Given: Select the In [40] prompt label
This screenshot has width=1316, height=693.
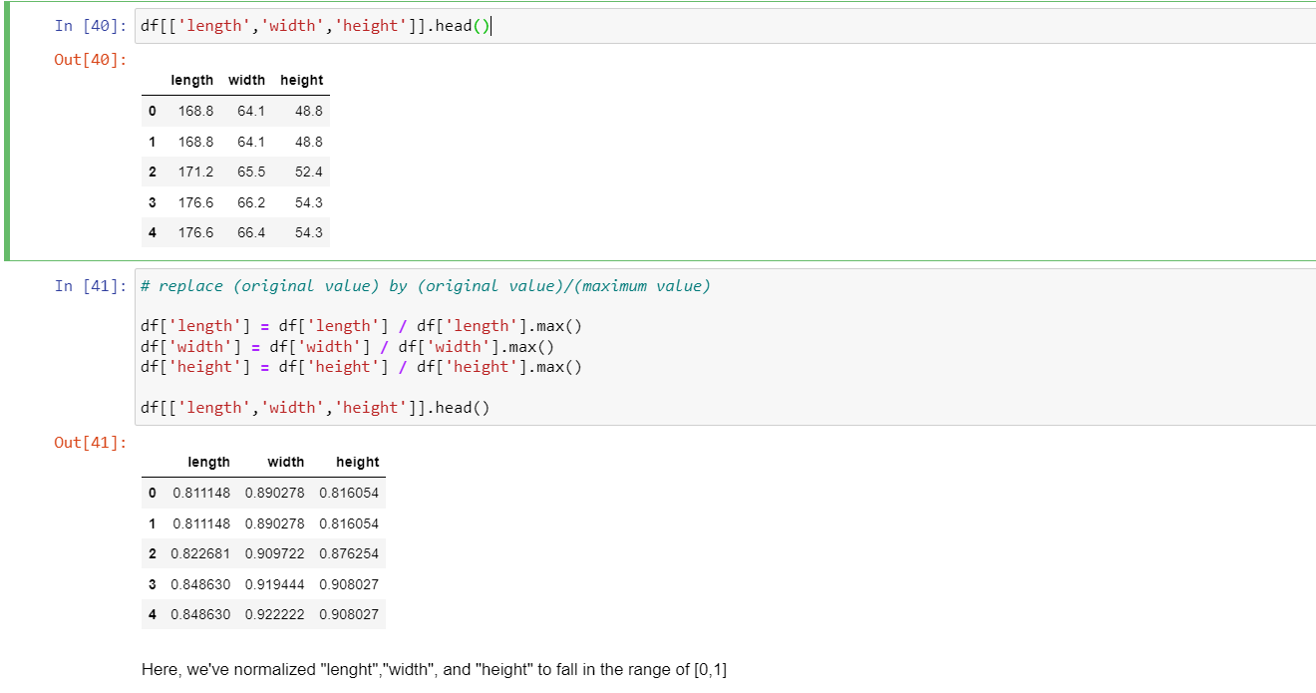Looking at the screenshot, I should (x=91, y=26).
